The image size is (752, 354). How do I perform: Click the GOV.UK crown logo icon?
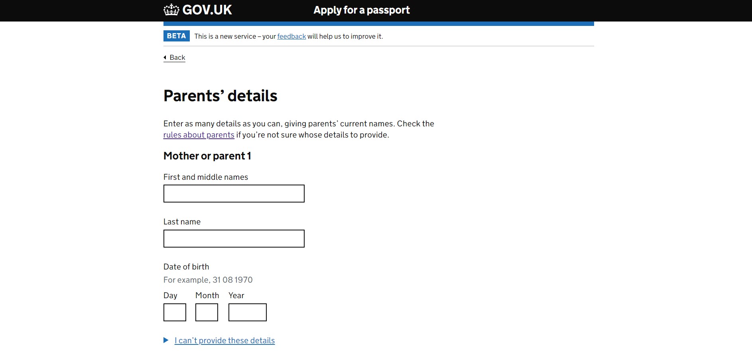coord(171,10)
